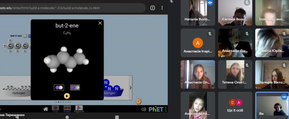The width and height of the screenshot is (289, 119).
Task: Switch to the Multiple screen tab
Action: (67, 109)
